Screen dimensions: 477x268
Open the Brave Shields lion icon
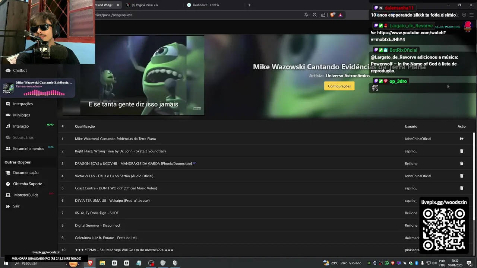(x=332, y=15)
